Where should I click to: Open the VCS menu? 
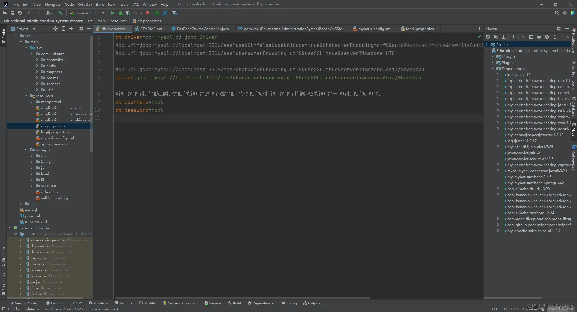click(x=136, y=4)
